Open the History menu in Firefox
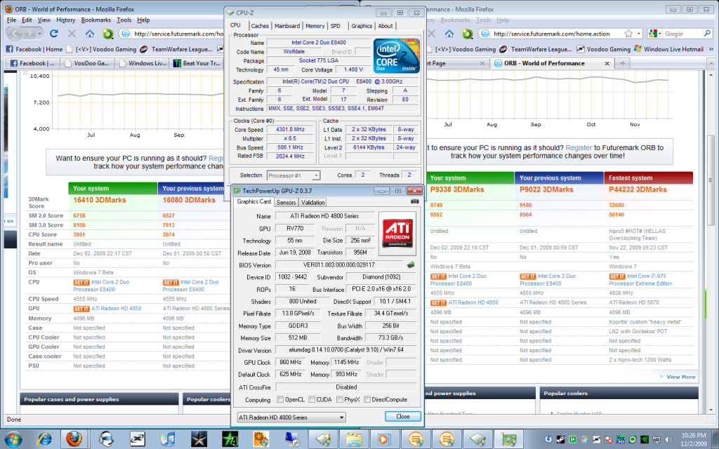Image resolution: width=719 pixels, height=449 pixels. (65, 20)
